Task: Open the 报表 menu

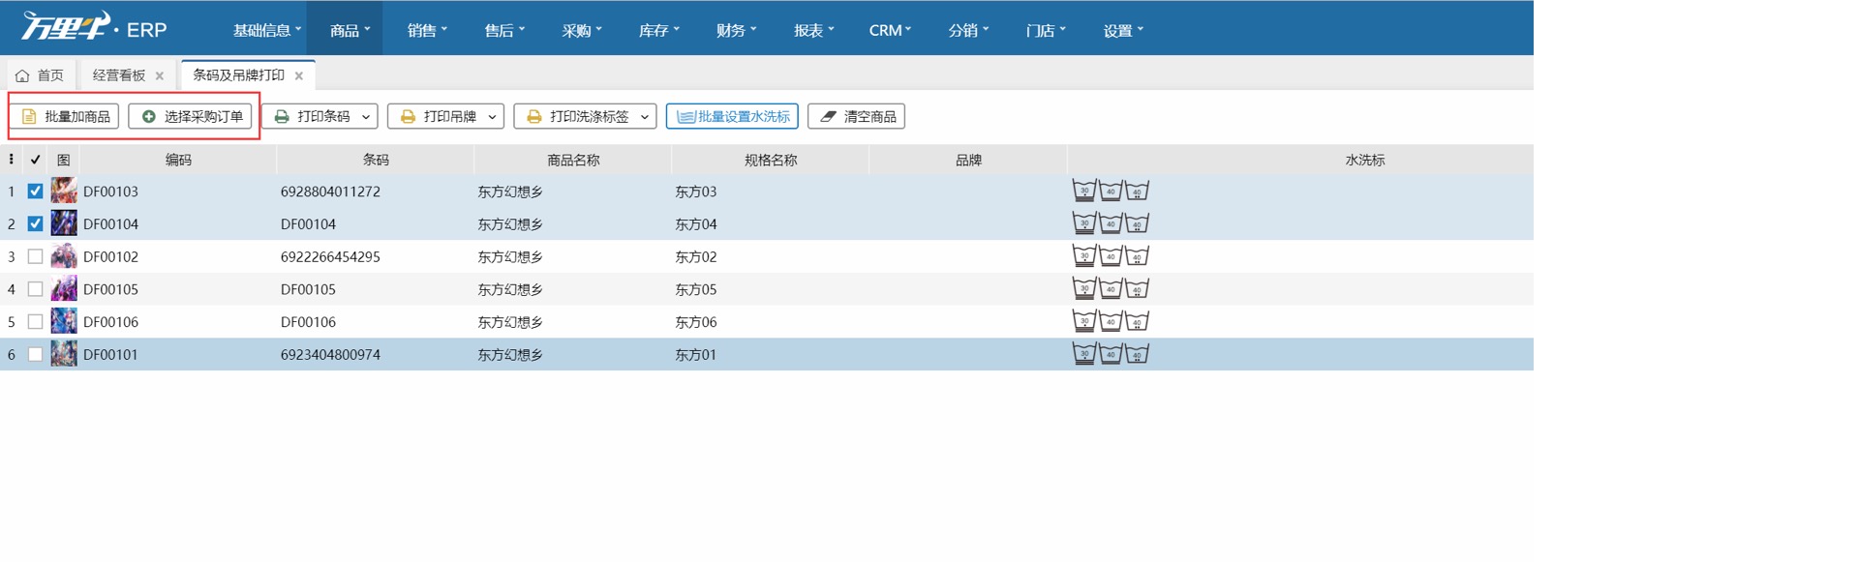Action: pyautogui.click(x=813, y=30)
